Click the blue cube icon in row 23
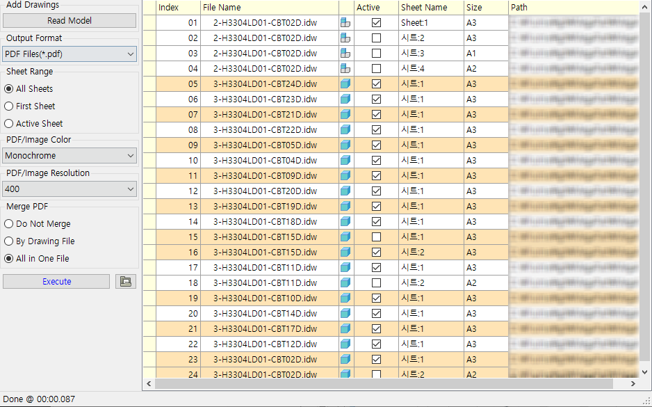 [x=345, y=360]
